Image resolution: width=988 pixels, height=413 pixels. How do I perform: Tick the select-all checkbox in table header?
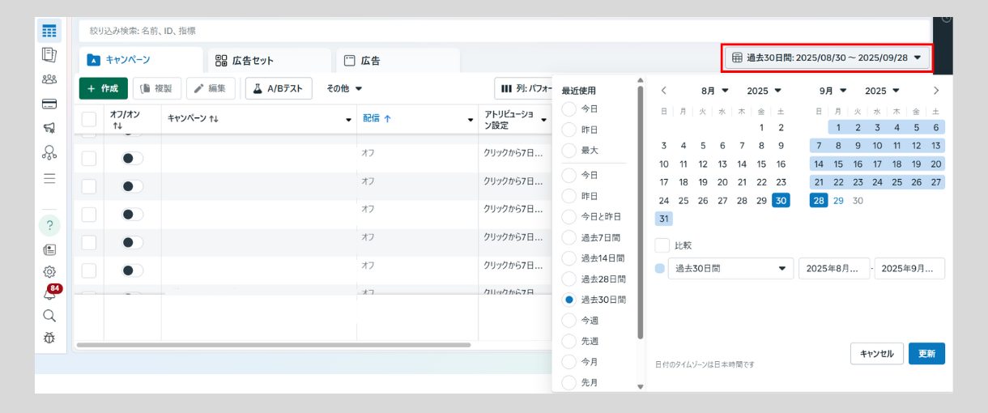(x=89, y=119)
